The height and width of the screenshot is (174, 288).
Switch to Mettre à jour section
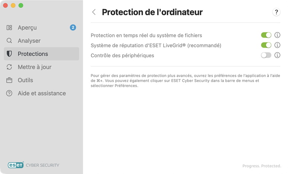coord(34,67)
